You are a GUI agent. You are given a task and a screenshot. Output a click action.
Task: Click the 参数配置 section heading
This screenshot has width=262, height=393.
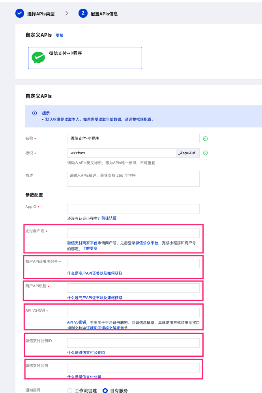point(34,195)
